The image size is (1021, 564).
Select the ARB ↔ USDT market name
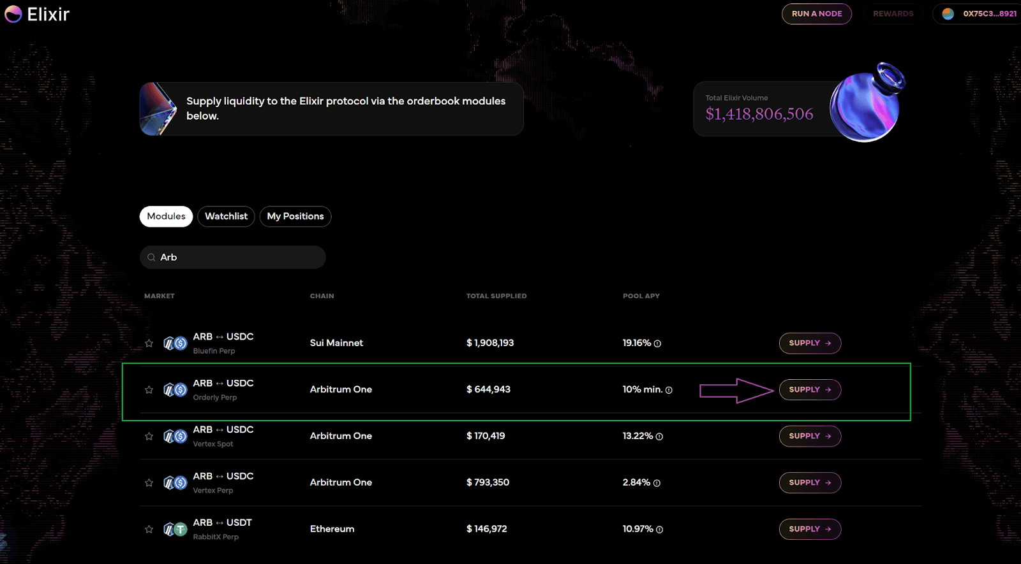[x=223, y=523]
